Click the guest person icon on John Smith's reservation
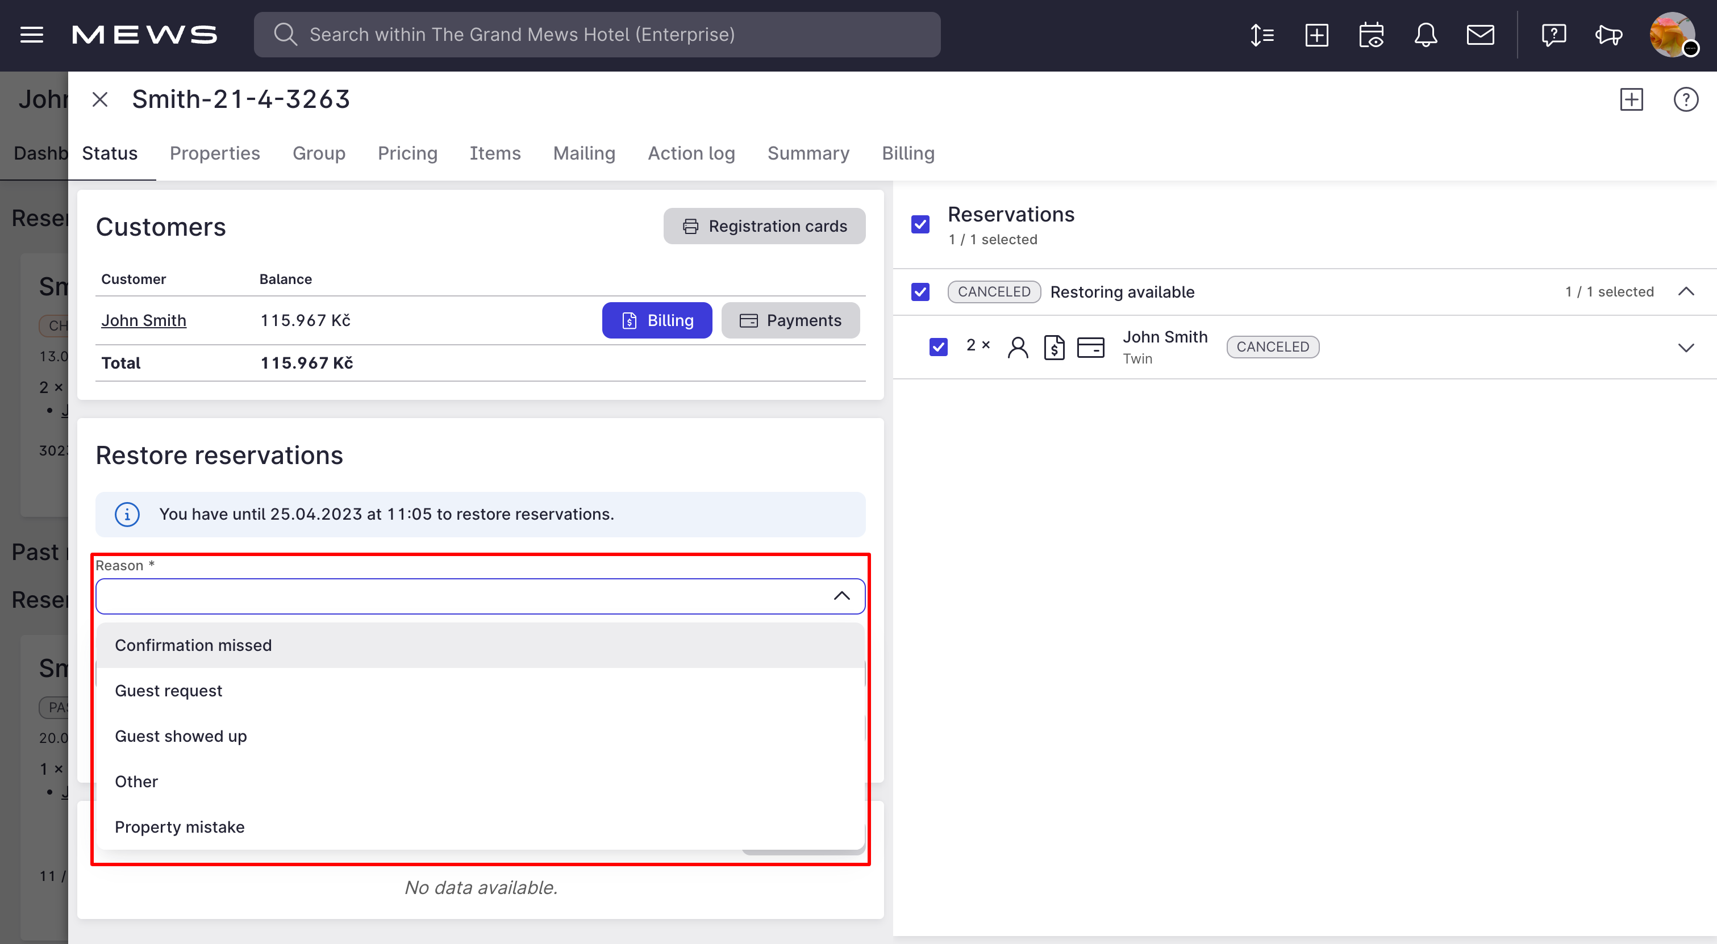 click(1018, 346)
